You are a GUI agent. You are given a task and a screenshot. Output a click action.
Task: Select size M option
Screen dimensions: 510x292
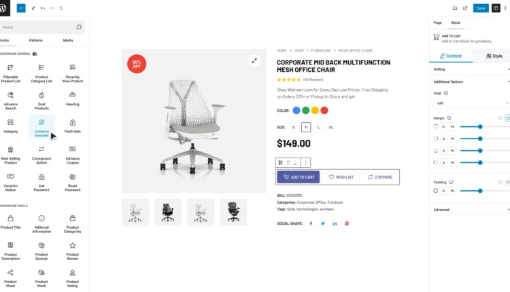(306, 127)
